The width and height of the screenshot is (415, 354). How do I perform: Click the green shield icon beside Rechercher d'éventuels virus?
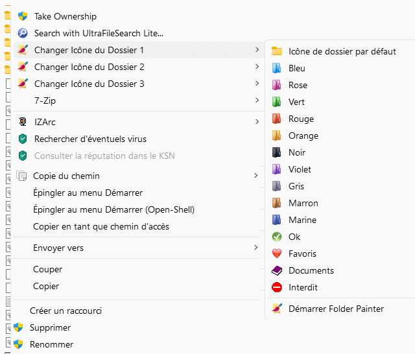(23, 139)
